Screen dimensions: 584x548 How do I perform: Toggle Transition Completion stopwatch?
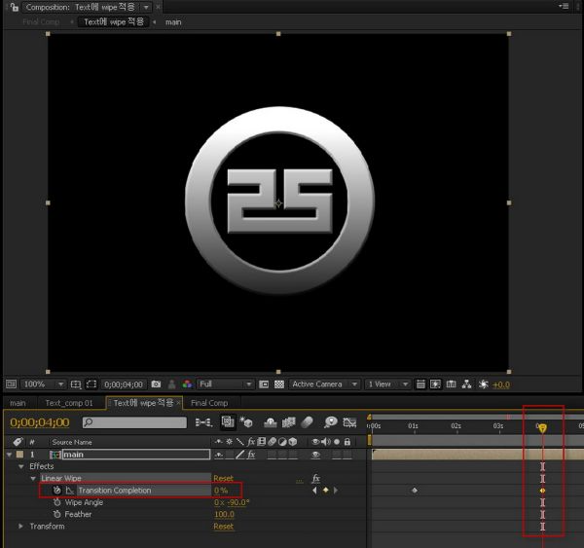point(56,491)
